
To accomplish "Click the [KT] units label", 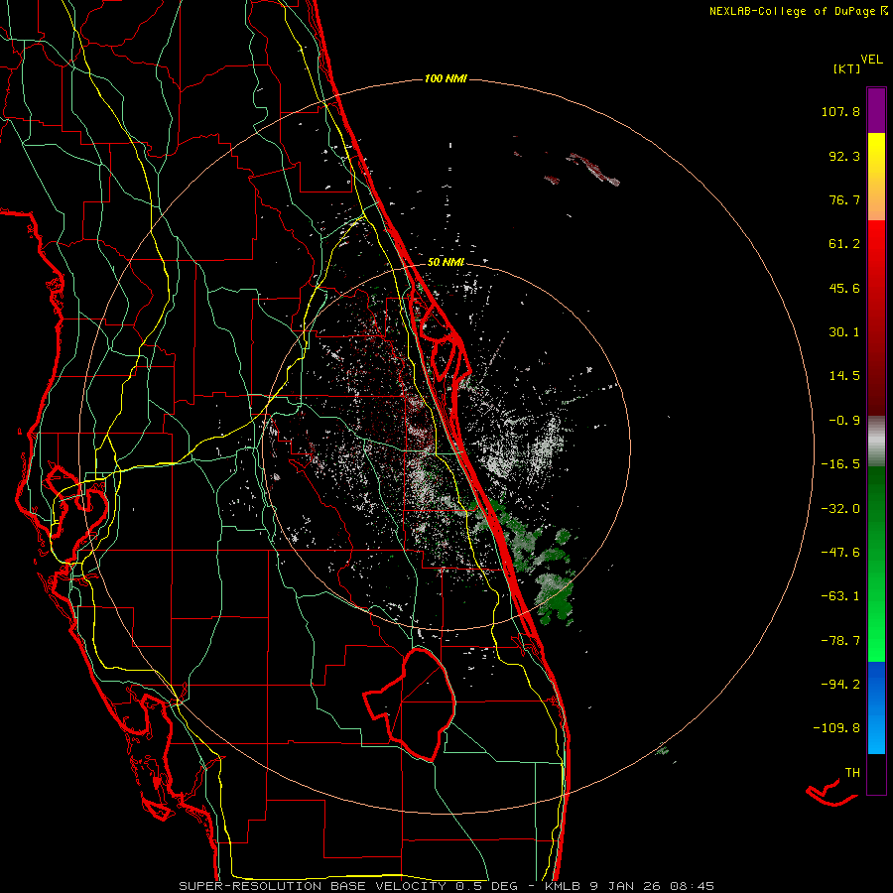I will (x=846, y=68).
